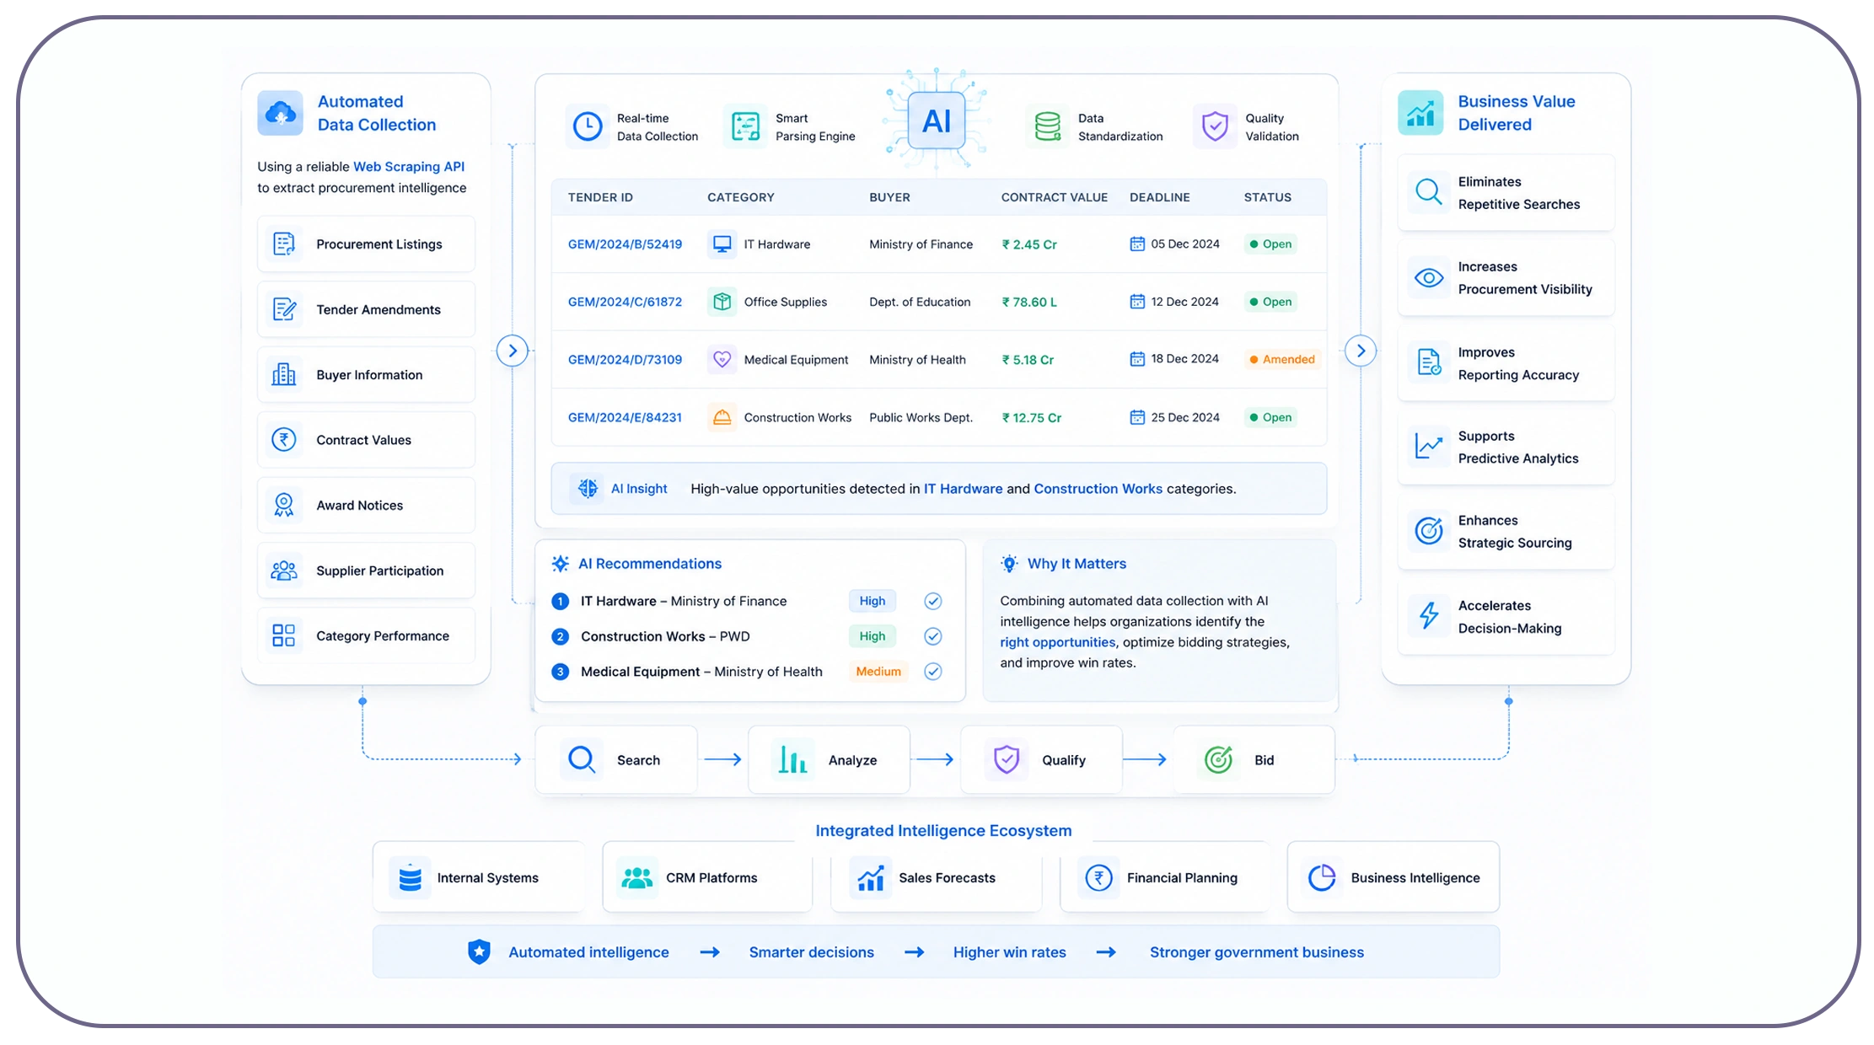Select the Qualify workflow step
1874x1045 pixels.
(1041, 759)
